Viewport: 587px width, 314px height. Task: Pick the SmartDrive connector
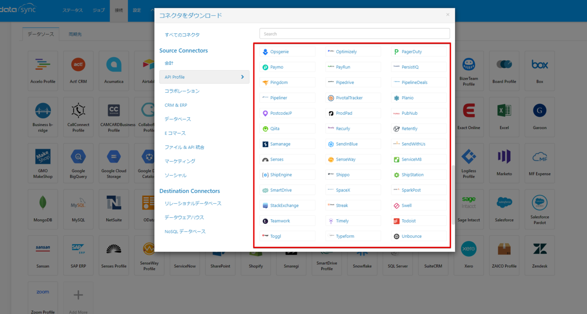coord(287,190)
